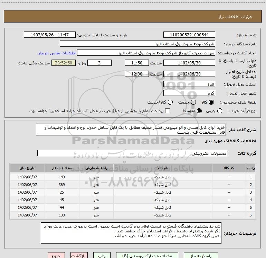Choose the متوسط purchase type radio
This screenshot has width=266, height=258.
199,111
